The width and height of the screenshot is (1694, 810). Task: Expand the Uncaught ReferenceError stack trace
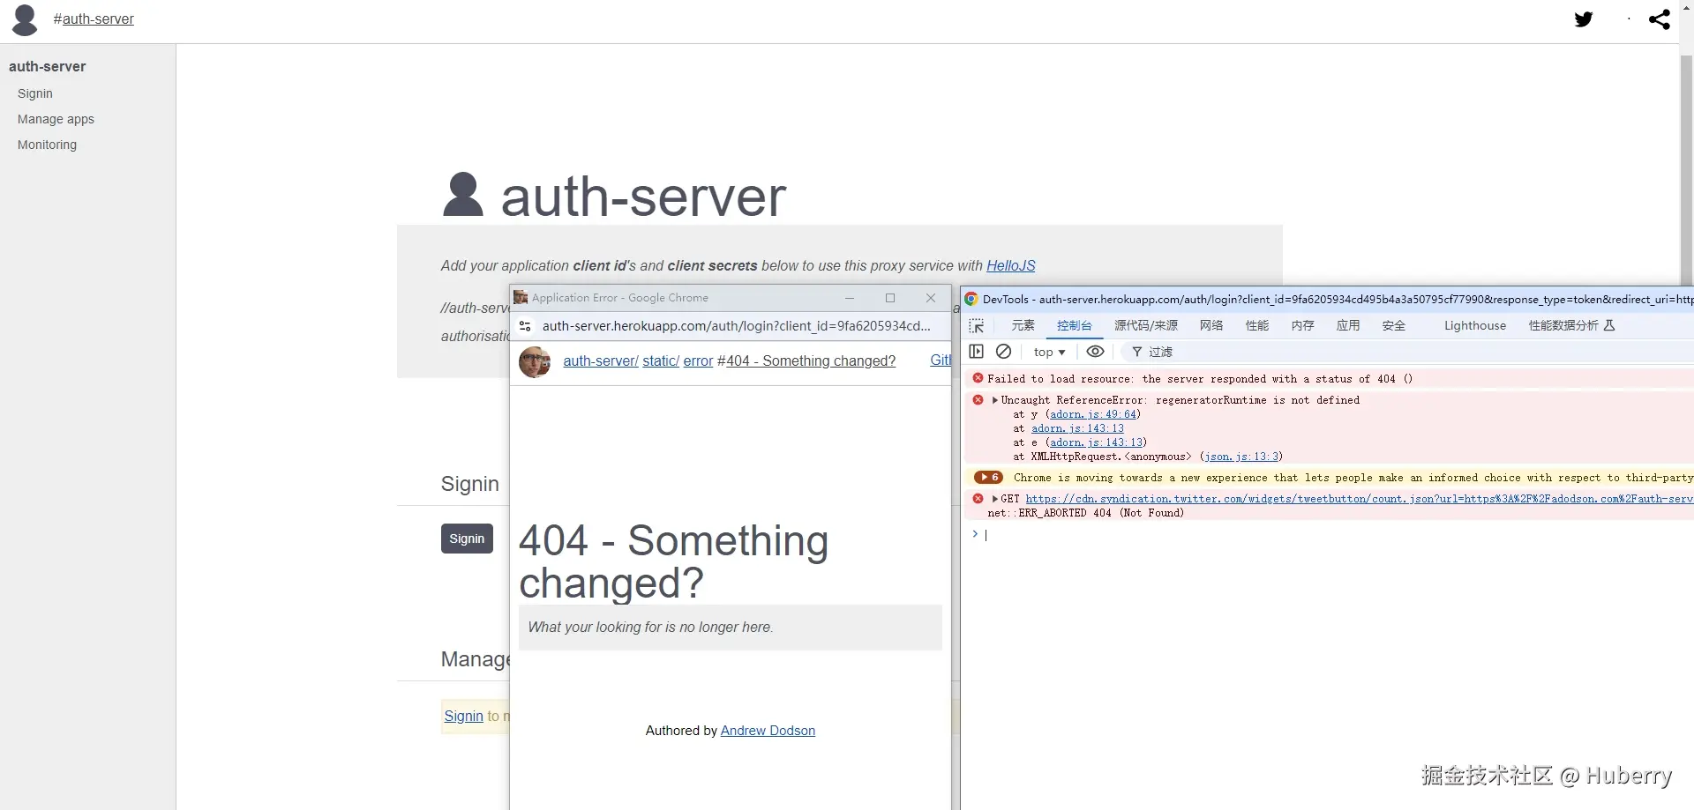(995, 400)
